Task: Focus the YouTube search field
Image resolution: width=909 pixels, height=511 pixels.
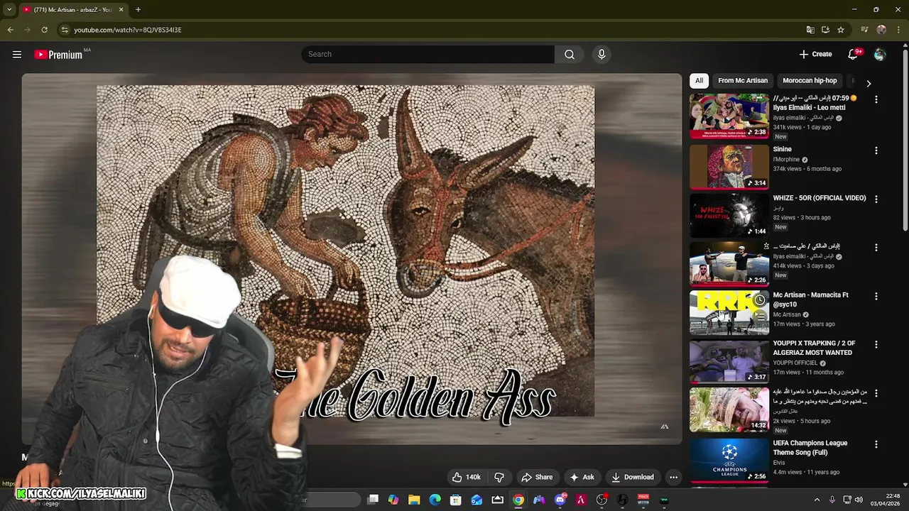Action: 428,55
